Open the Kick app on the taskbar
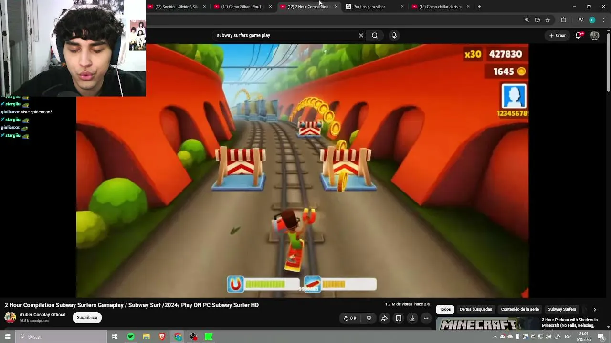611x343 pixels. [x=209, y=337]
